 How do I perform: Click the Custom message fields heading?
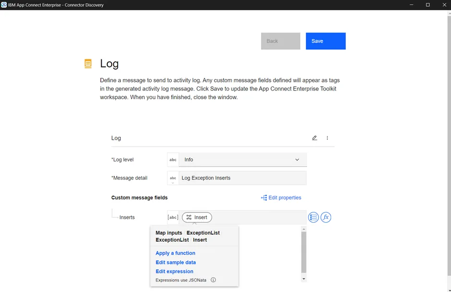point(140,198)
